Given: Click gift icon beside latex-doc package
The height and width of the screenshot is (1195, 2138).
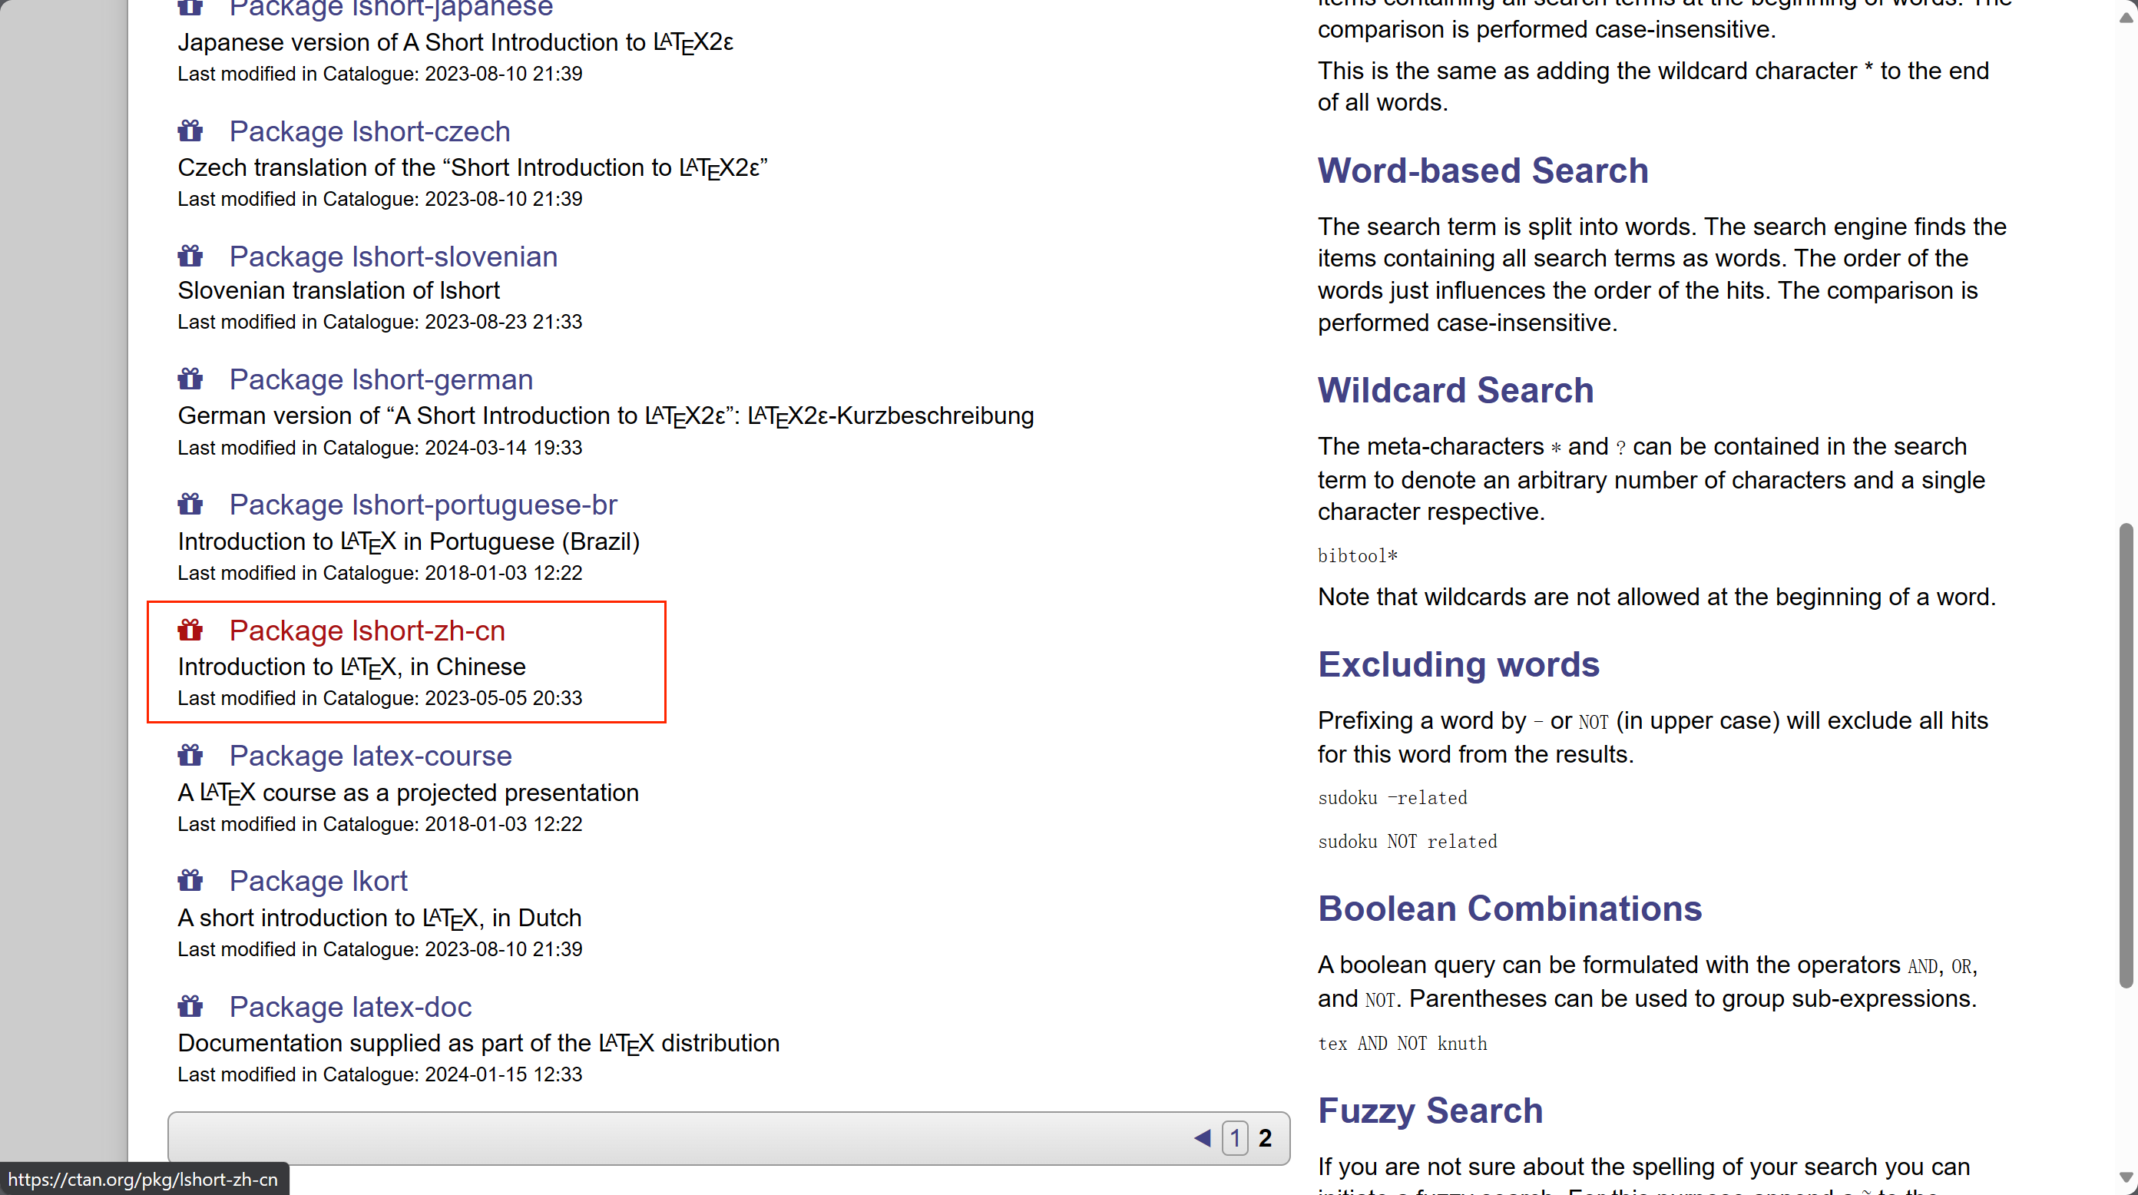Looking at the screenshot, I should pos(190,1007).
